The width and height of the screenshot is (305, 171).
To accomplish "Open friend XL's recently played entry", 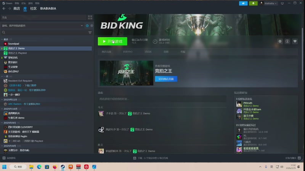I will click(x=252, y=137).
